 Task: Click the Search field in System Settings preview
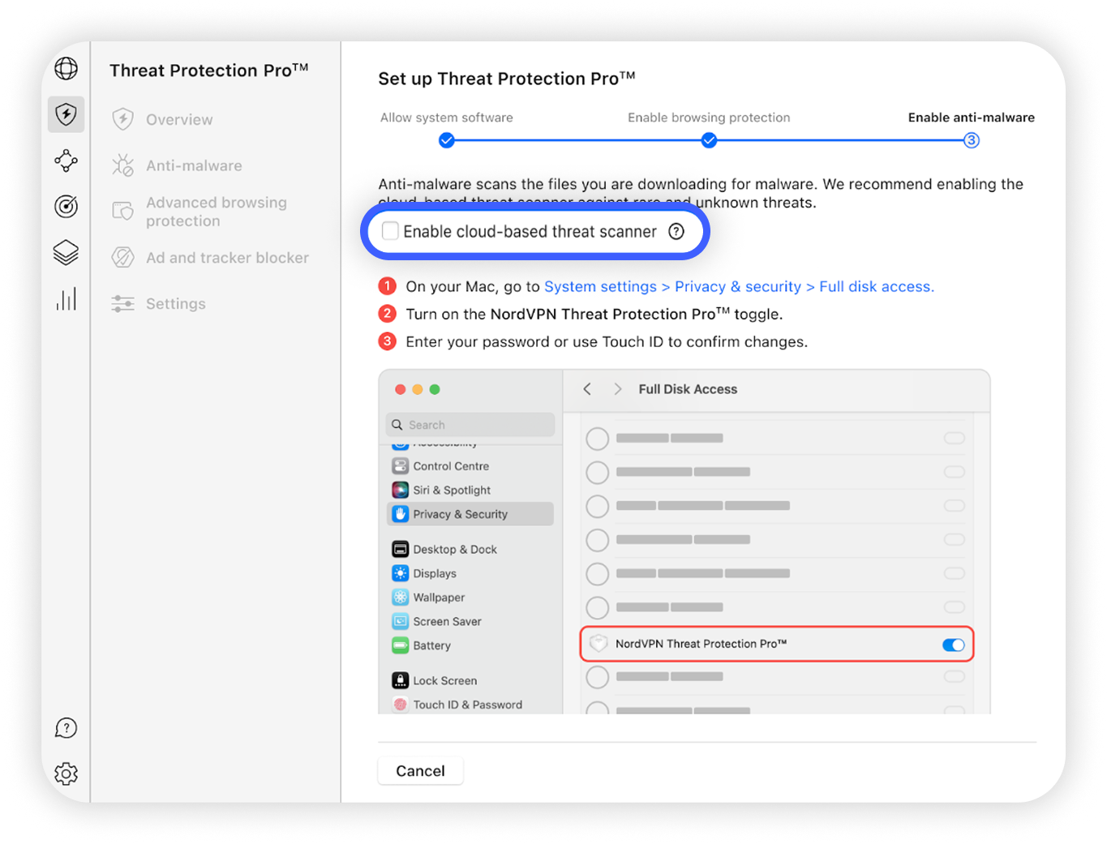coord(470,424)
